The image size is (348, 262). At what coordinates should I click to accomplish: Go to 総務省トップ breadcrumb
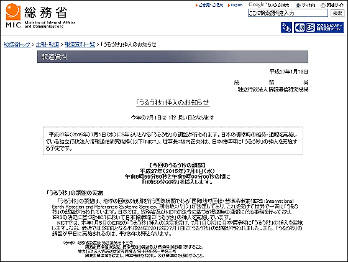pyautogui.click(x=17, y=44)
